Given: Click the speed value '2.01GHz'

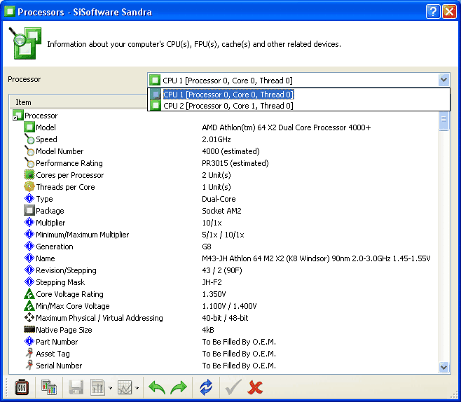Looking at the screenshot, I should coord(216,139).
